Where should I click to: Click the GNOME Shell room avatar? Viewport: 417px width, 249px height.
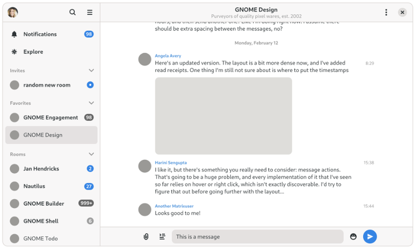15,221
